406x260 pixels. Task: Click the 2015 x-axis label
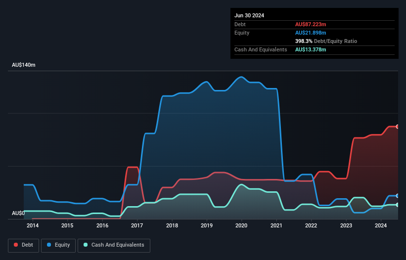tap(67, 225)
